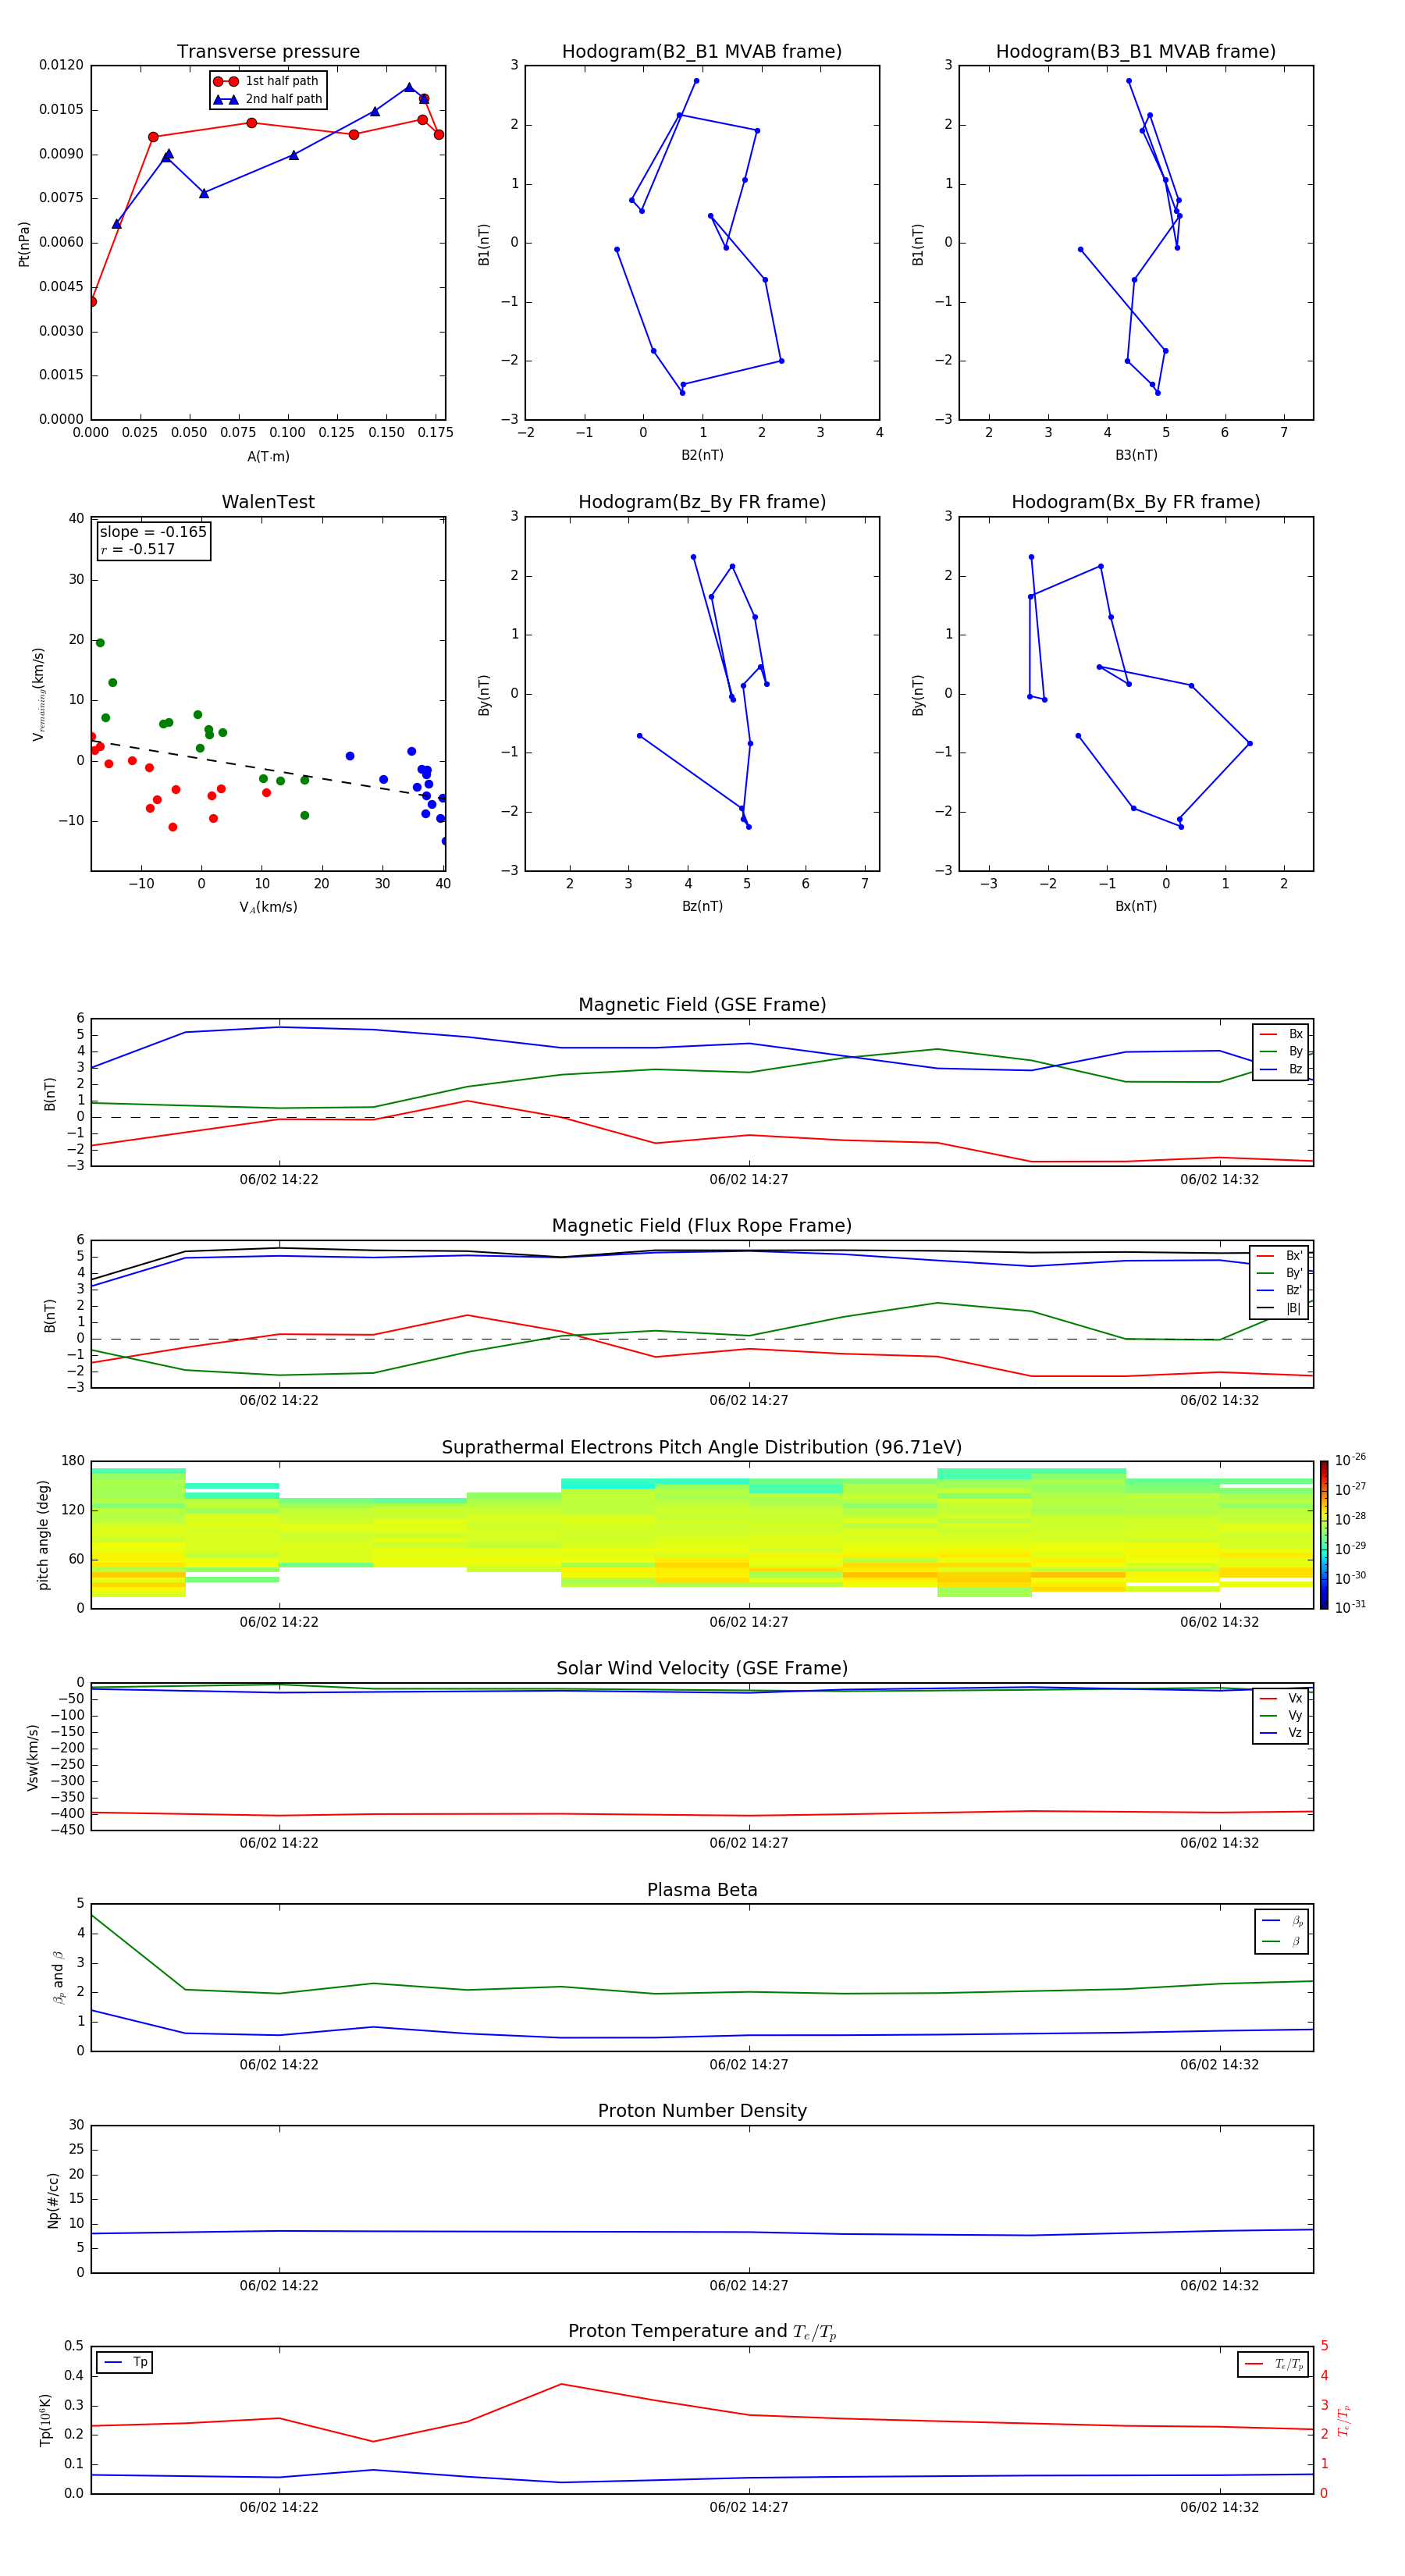
Task: Click the pitch angle (deg) y-axis label
Action: coord(43,1535)
